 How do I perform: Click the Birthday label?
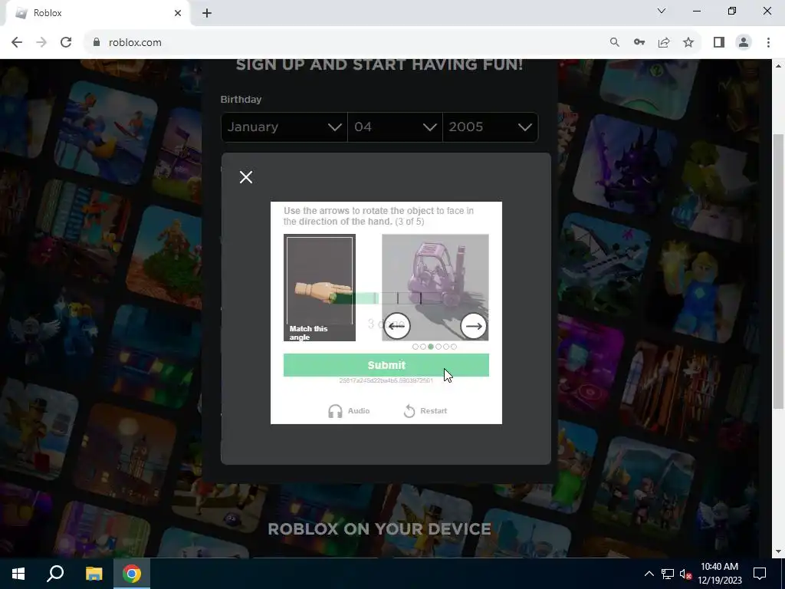click(241, 99)
